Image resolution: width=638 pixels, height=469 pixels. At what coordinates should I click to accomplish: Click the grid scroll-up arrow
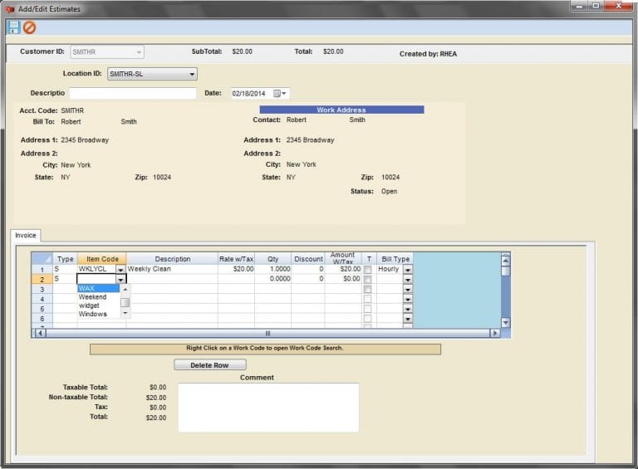[x=505, y=260]
